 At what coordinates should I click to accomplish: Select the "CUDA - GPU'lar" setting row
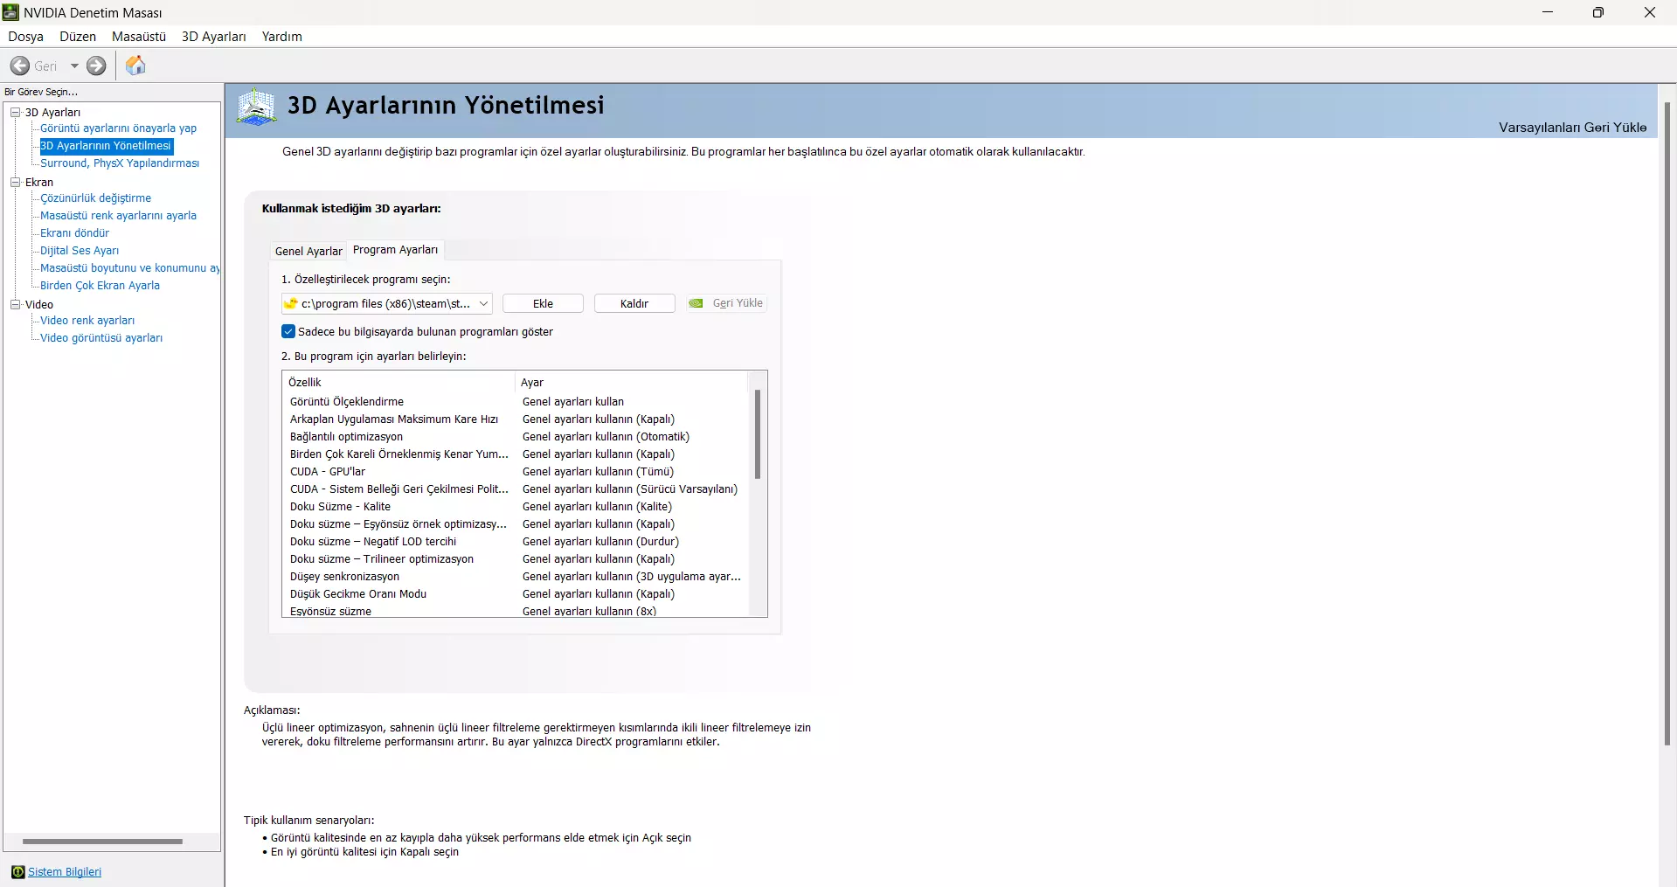[516, 472]
